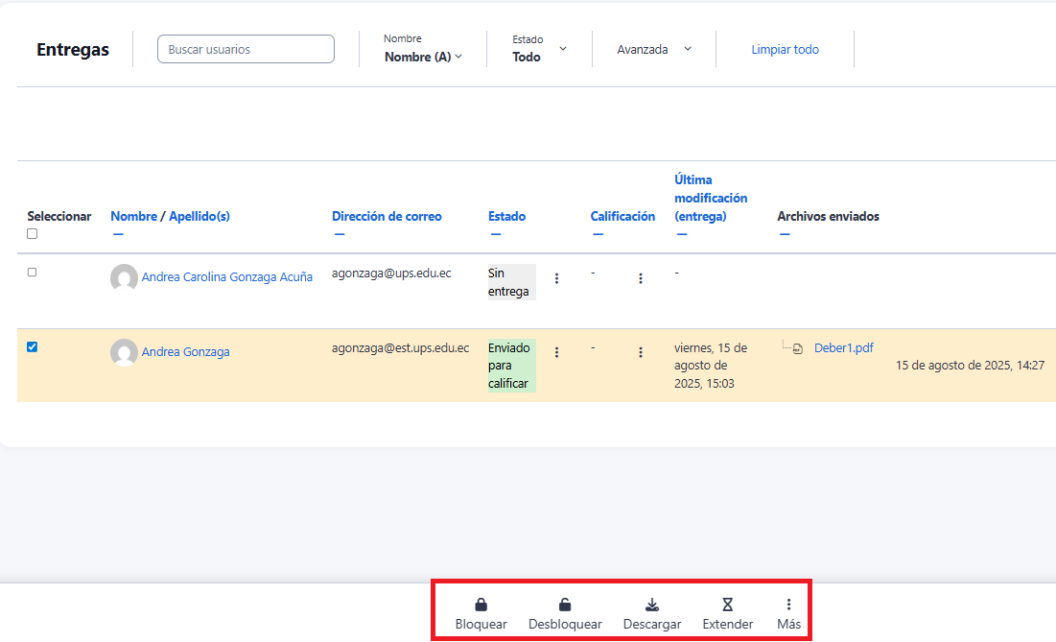Open grade actions menu for Andrea Carolina
This screenshot has height=642, width=1056.
pyautogui.click(x=641, y=278)
